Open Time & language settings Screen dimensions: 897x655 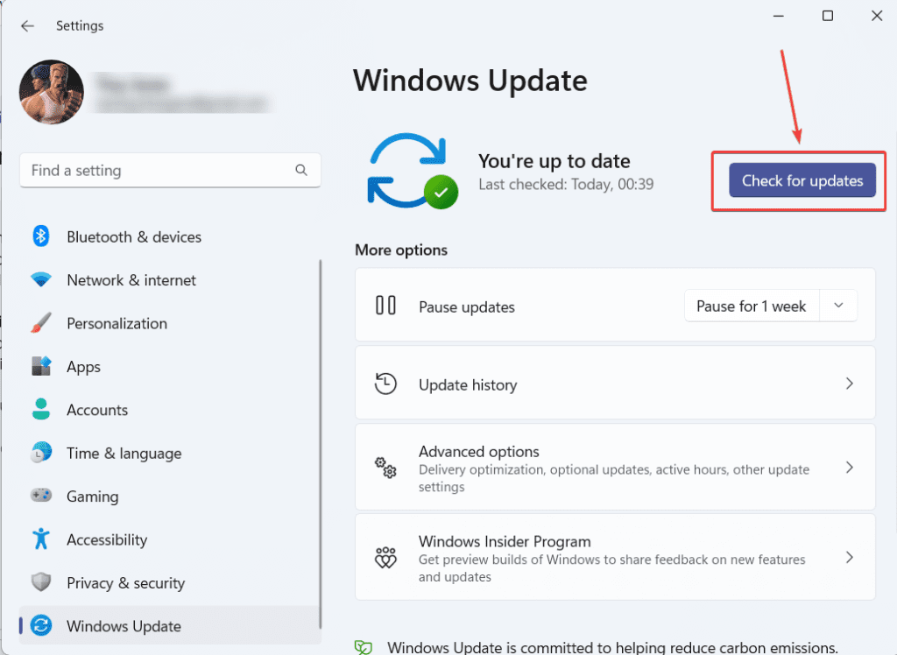tap(124, 454)
